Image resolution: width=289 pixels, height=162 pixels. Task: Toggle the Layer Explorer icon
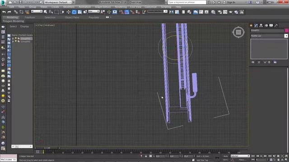[x=189, y=12]
